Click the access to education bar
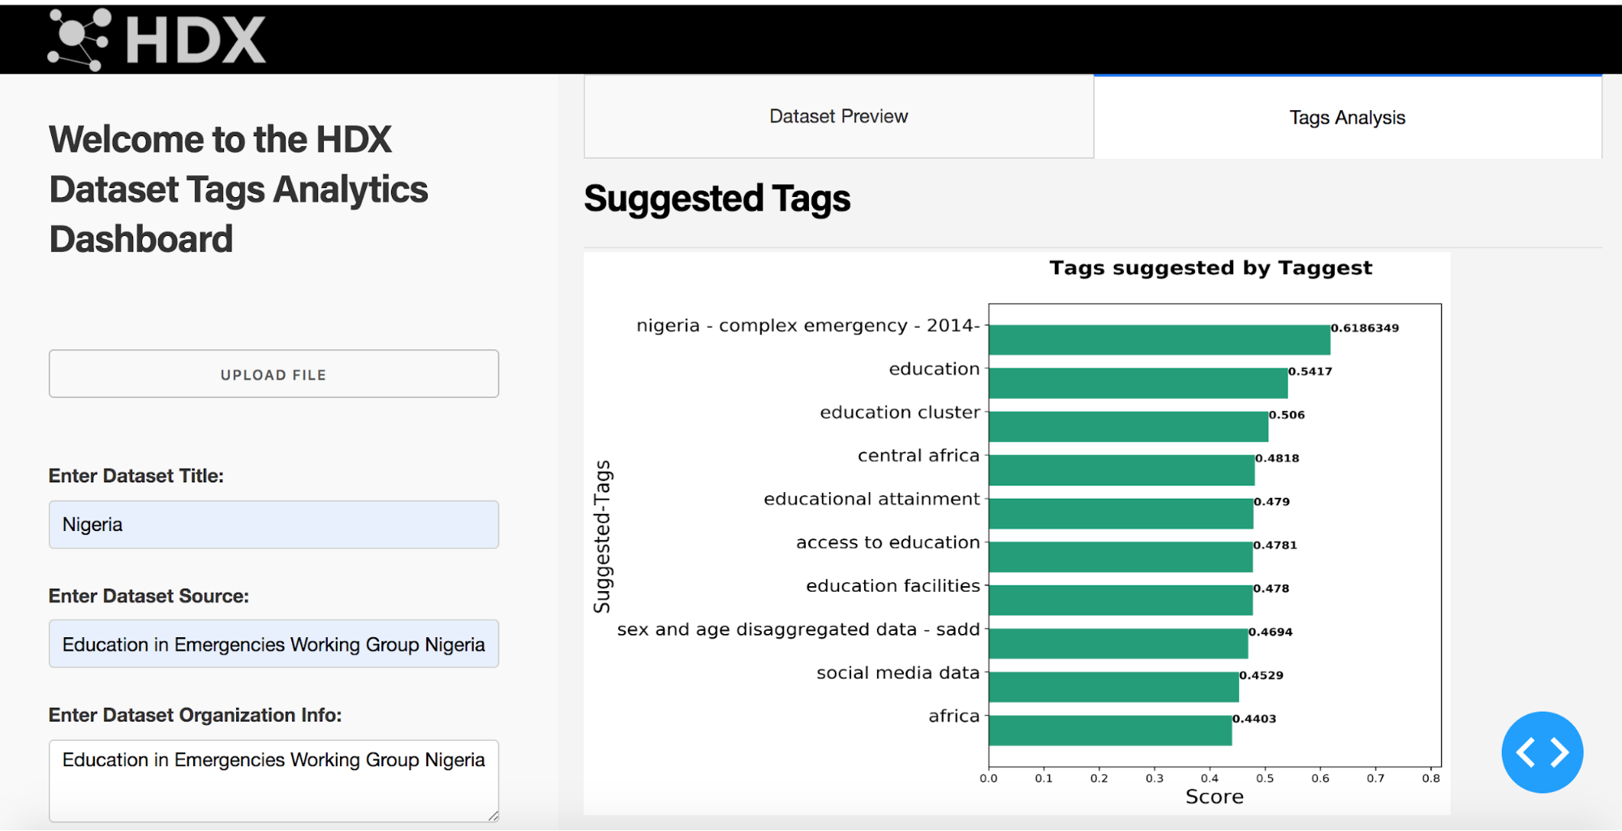The width and height of the screenshot is (1622, 831). point(1121,557)
